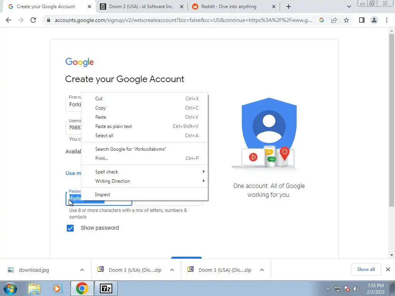Click the page vertical scrollbar
395x296 pixels.
pyautogui.click(x=392, y=119)
